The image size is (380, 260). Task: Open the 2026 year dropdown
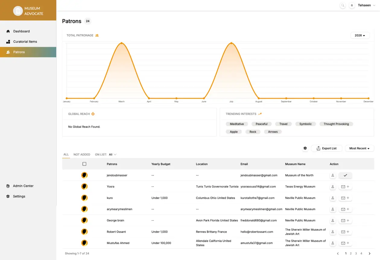[x=360, y=35]
